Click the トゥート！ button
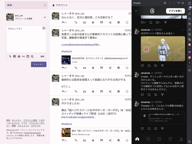Image resolution: width=192 pixels, height=144 pixels. pyautogui.click(x=39, y=64)
